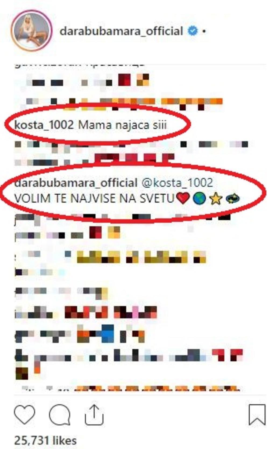Open the darabubamara_official header username
The image size is (269, 449).
click(121, 31)
